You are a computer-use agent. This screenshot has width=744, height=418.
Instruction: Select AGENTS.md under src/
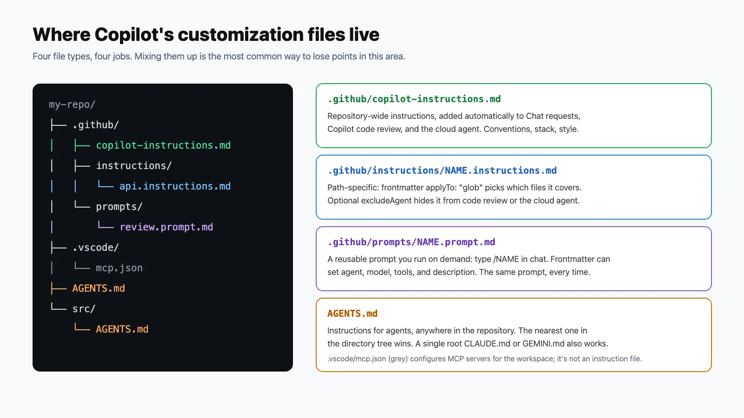[122, 329]
